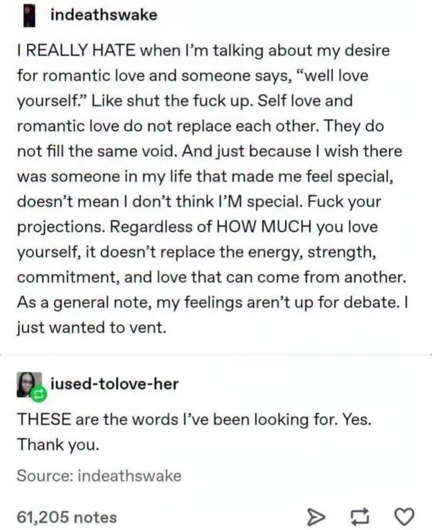Open indeathswake's profile avatar
The height and width of the screenshot is (530, 432).
[x=30, y=16]
